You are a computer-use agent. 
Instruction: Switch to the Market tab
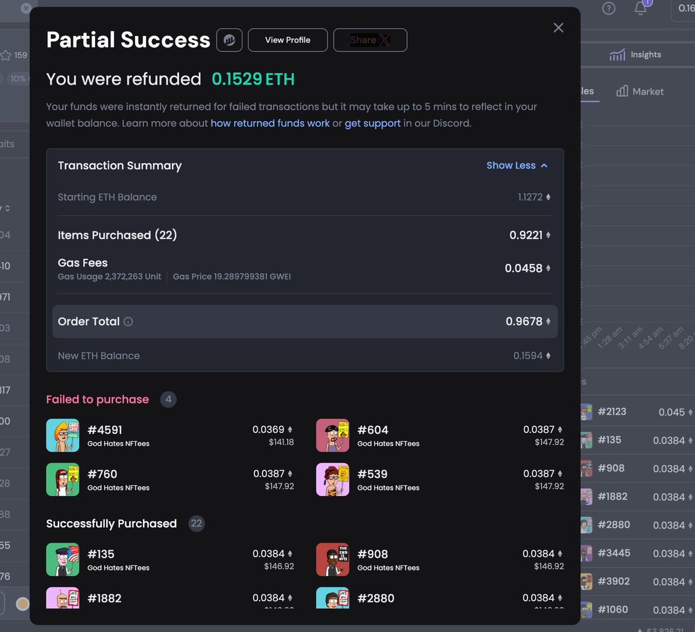tap(640, 92)
